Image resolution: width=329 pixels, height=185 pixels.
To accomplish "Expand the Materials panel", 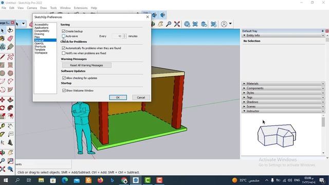I will pos(283,83).
